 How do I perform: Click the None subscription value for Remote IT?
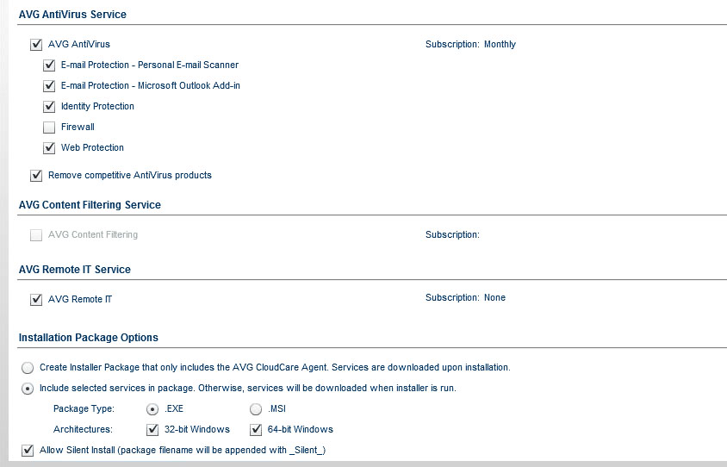(494, 297)
